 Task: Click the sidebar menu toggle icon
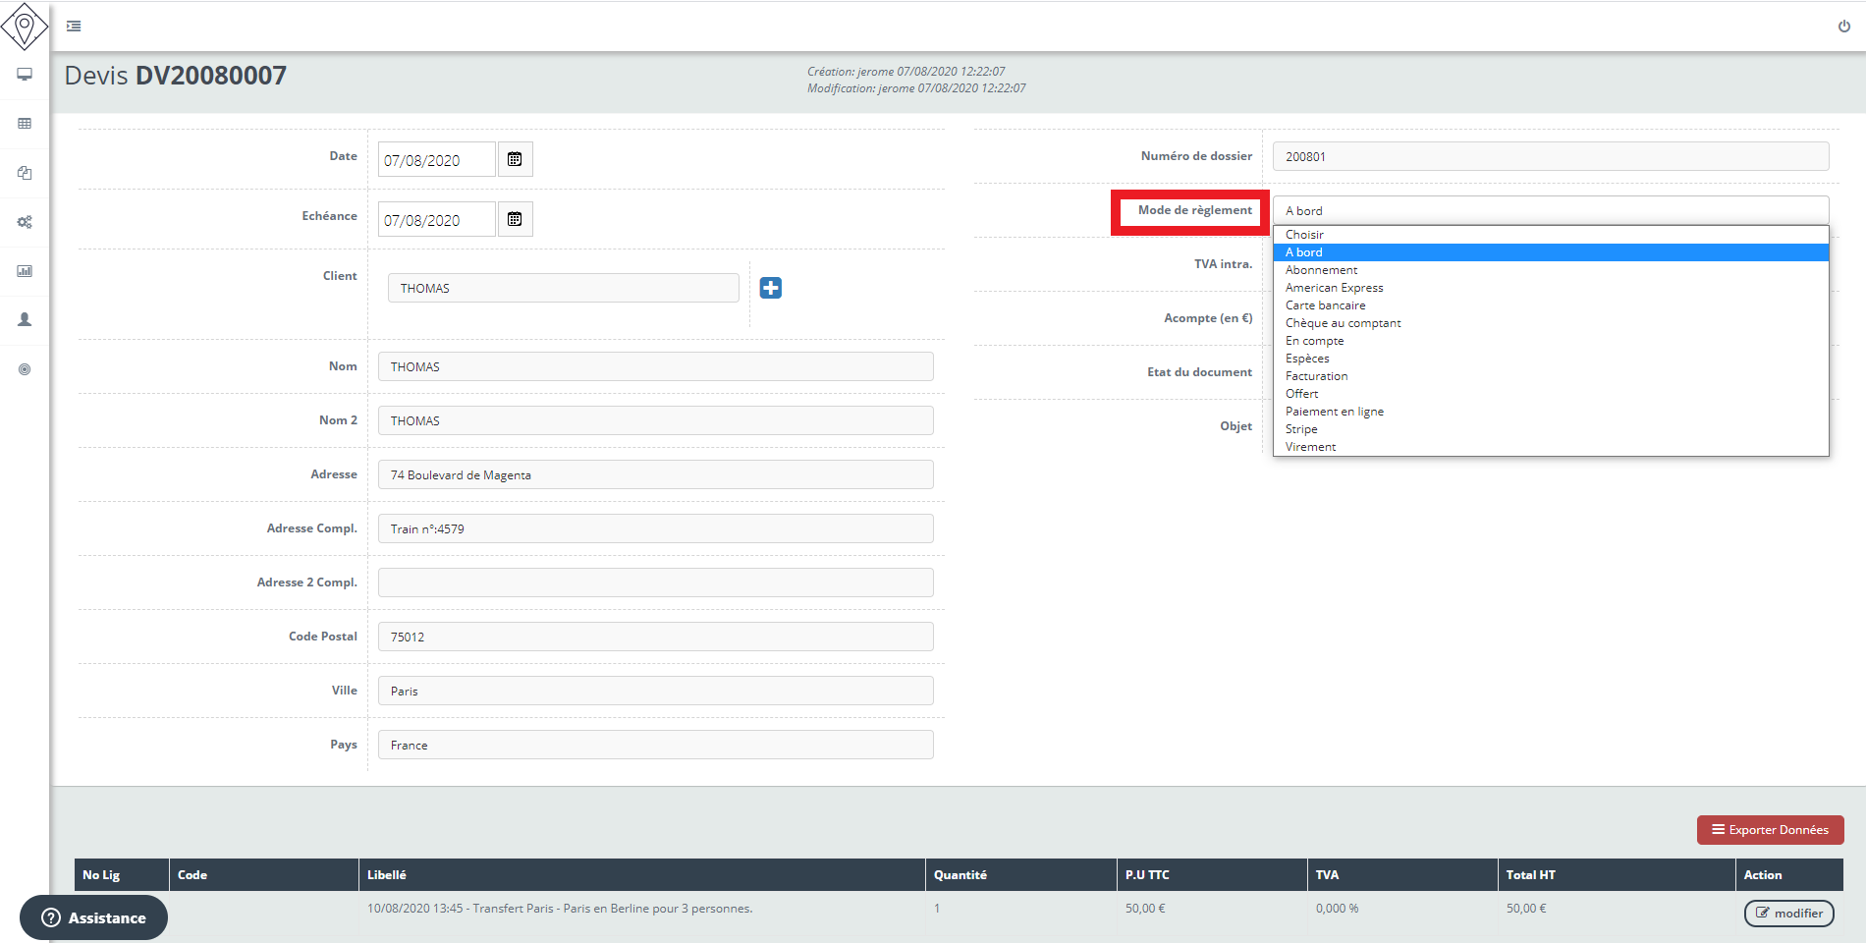click(74, 27)
